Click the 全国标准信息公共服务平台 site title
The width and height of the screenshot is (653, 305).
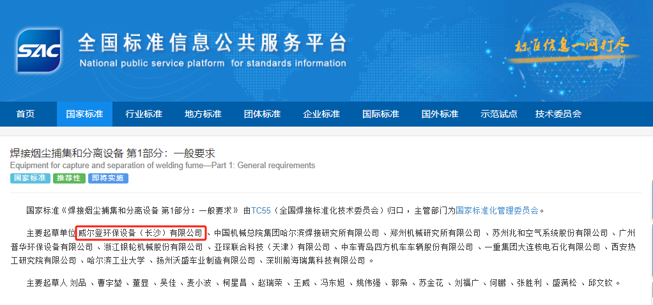pyautogui.click(x=212, y=43)
